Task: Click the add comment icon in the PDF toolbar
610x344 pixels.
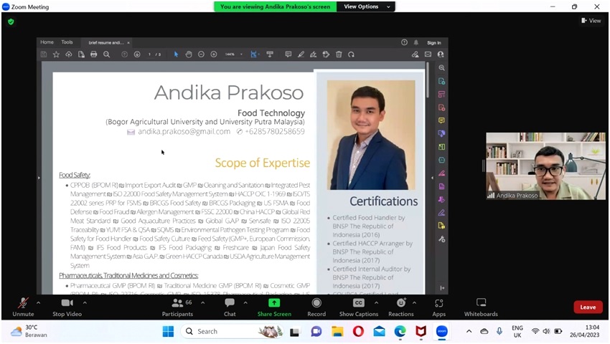Action: (x=288, y=54)
